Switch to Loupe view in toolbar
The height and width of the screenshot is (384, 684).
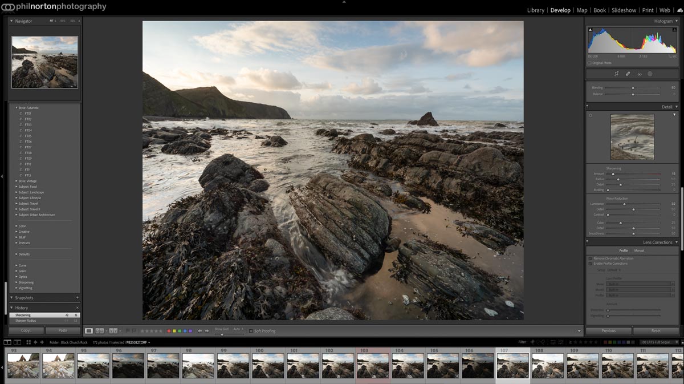pyautogui.click(x=89, y=331)
